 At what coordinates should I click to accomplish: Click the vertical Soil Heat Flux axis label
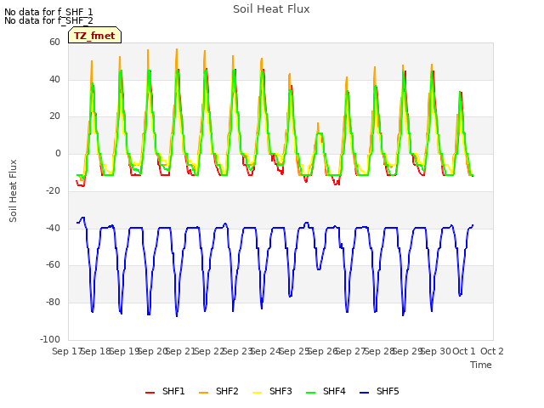coord(13,190)
